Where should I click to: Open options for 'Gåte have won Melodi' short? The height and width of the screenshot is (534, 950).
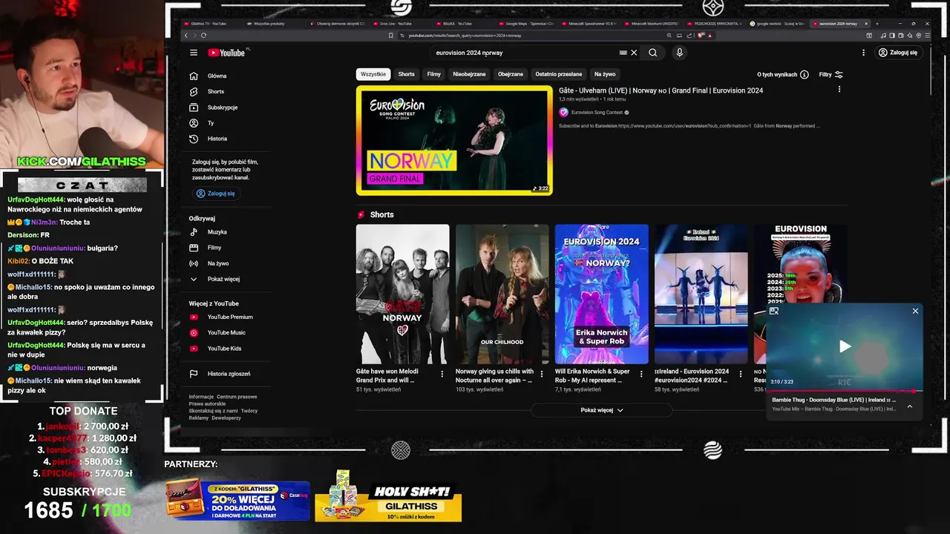[x=442, y=375]
